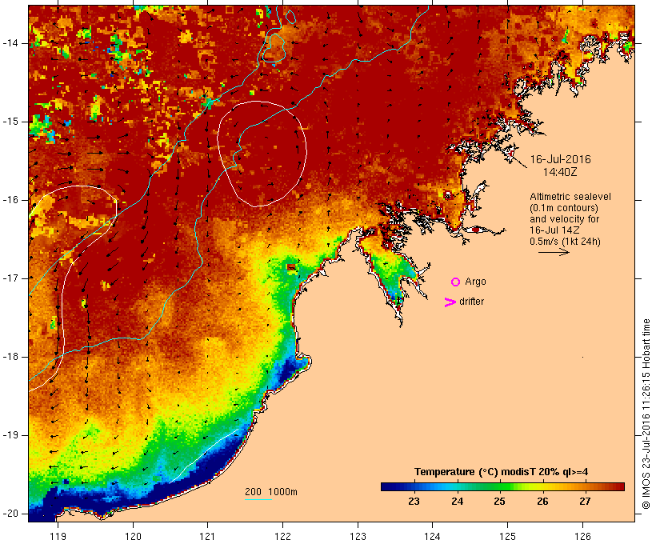Click the 'drifter' legend label
Screen dimensions: 656x544
tap(471, 302)
